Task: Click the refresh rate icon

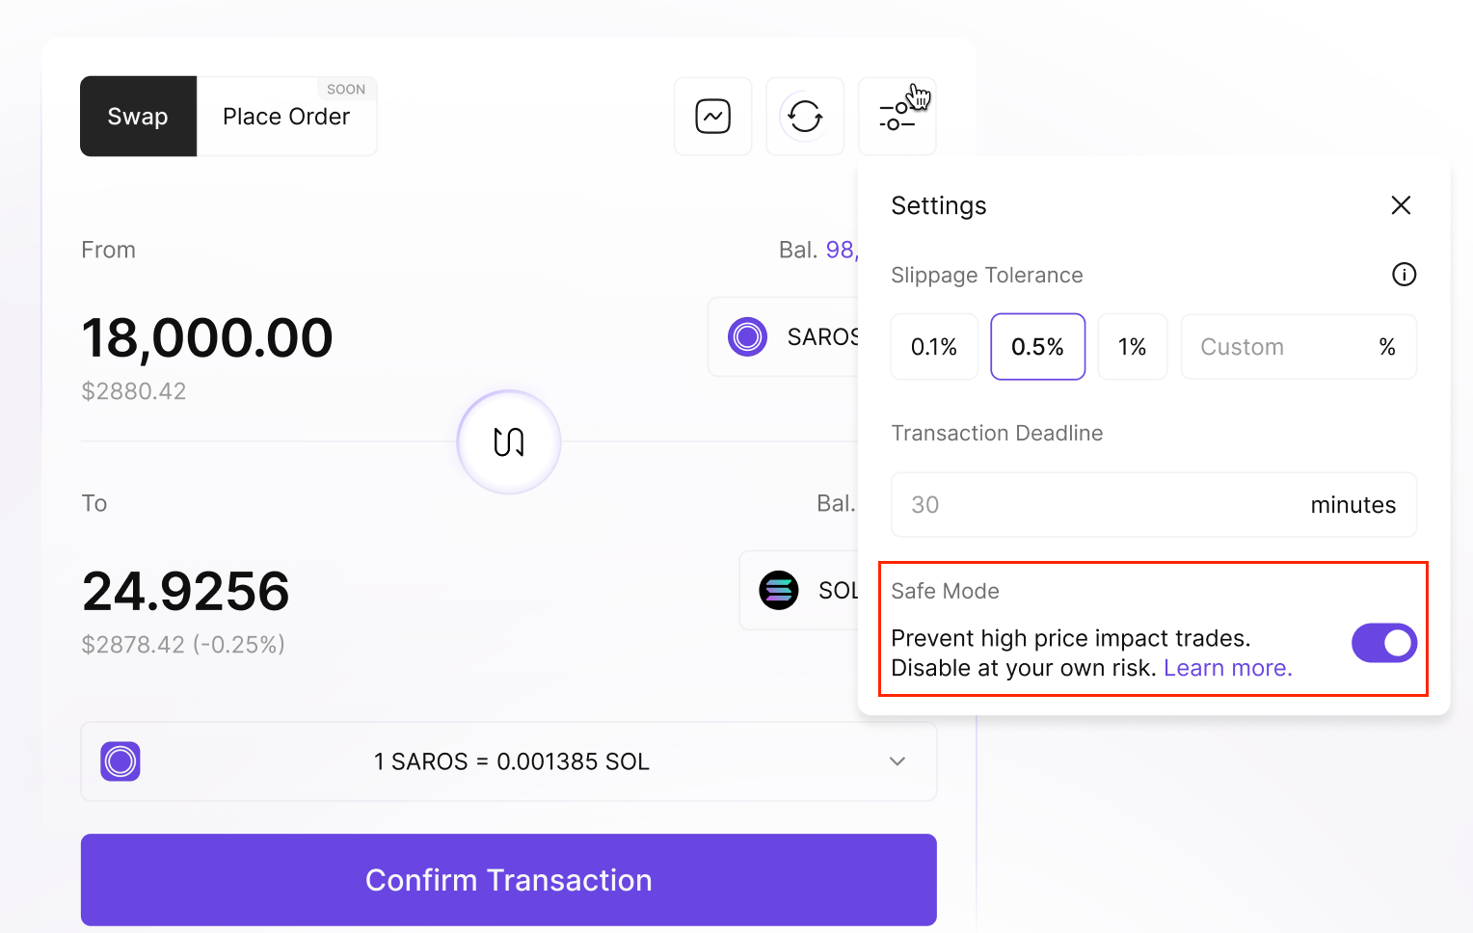Action: click(805, 117)
